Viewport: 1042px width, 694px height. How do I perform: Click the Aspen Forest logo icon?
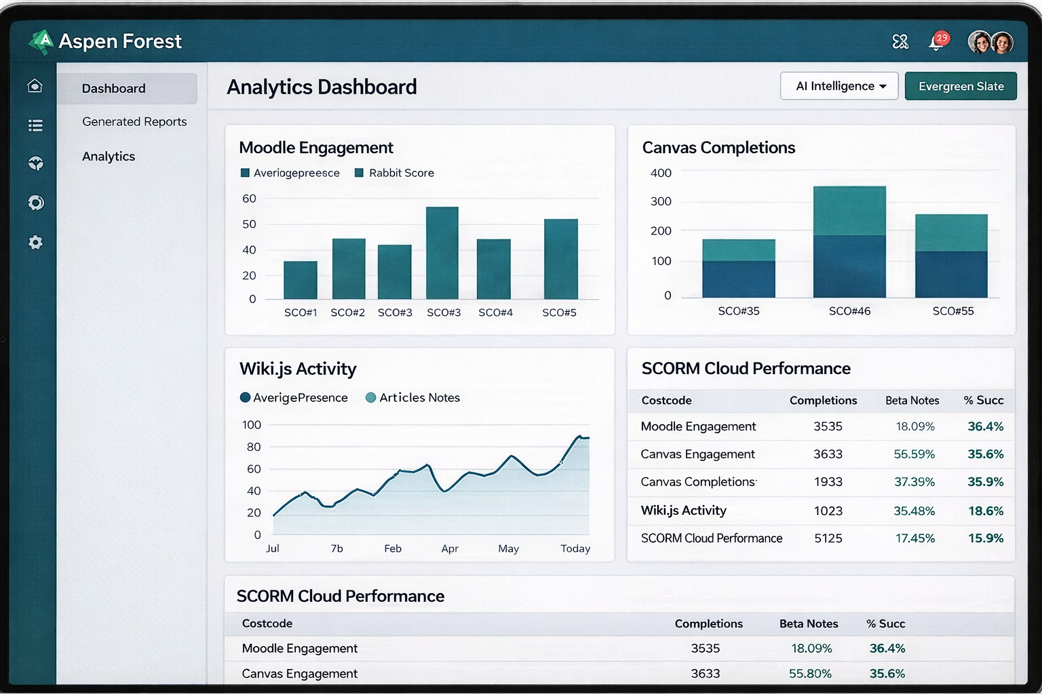[41, 42]
